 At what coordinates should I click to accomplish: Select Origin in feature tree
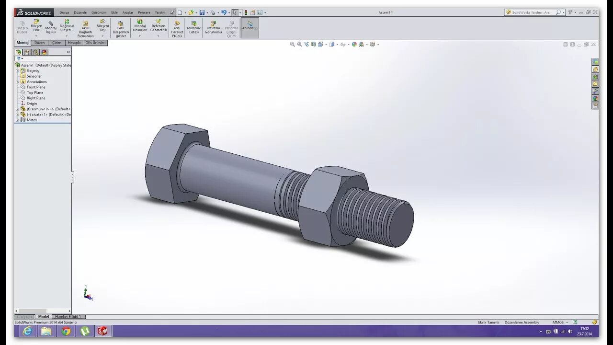(x=32, y=103)
